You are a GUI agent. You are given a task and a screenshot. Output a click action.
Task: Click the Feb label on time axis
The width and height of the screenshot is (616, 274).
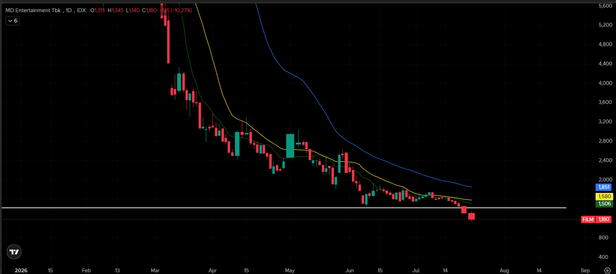(x=86, y=270)
